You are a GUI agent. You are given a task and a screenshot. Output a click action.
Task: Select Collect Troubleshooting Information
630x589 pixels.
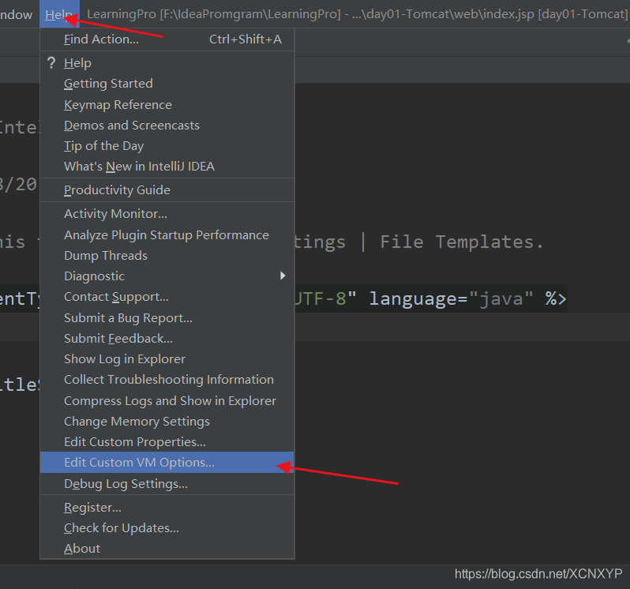tap(167, 380)
